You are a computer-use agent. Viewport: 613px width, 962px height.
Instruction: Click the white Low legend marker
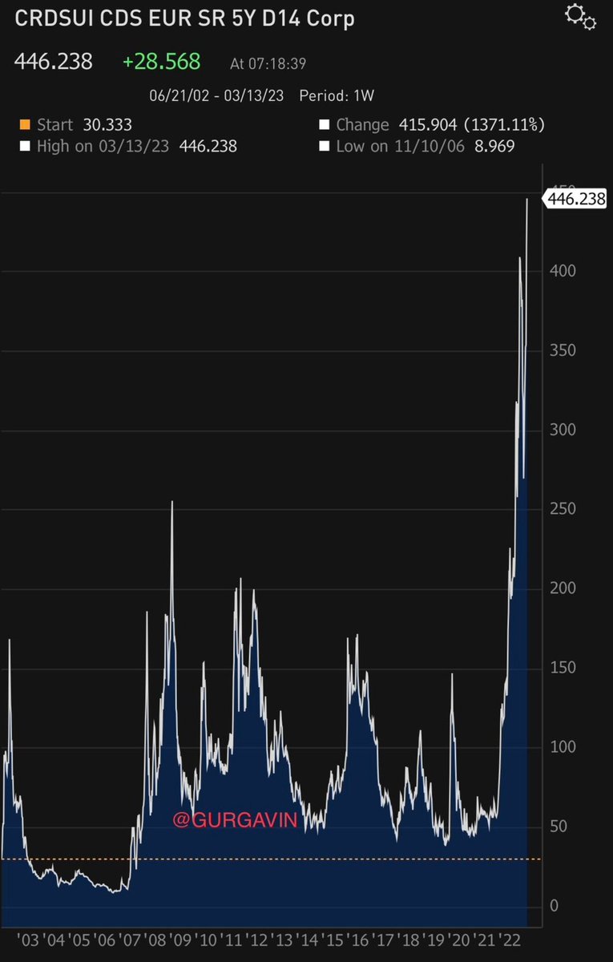[x=324, y=147]
